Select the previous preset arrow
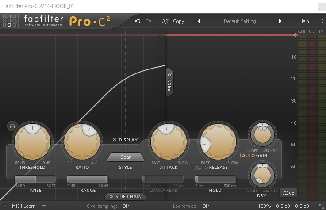The image size is (326, 210). (199, 21)
